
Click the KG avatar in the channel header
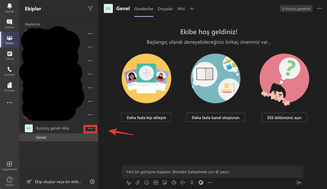click(108, 8)
